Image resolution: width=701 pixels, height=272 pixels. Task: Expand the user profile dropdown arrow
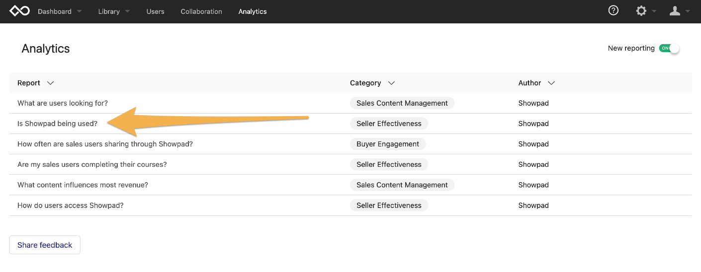point(688,11)
